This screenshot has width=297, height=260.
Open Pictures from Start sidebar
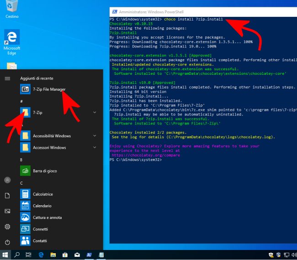pos(7,211)
